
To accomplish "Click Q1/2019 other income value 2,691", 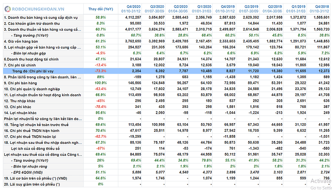I will click(301, 101).
